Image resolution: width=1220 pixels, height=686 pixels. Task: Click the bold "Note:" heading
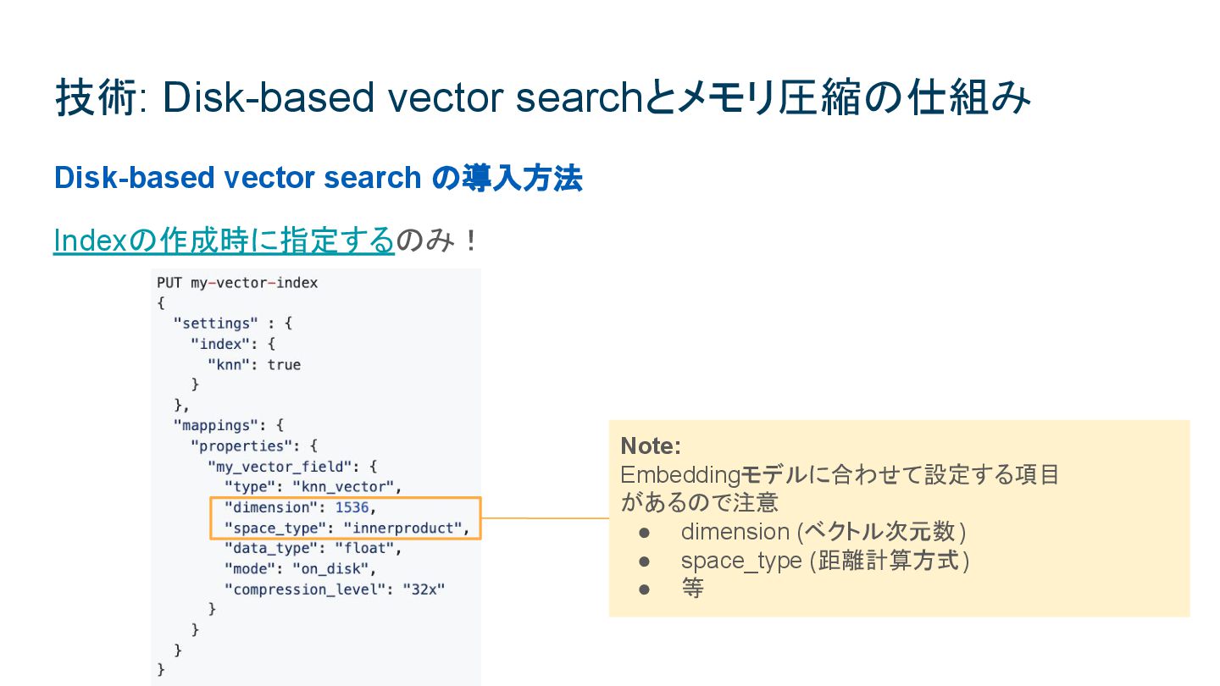click(x=651, y=445)
